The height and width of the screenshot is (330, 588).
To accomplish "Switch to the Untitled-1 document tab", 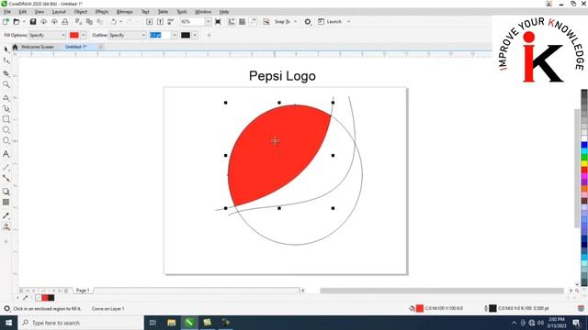I will [x=75, y=47].
